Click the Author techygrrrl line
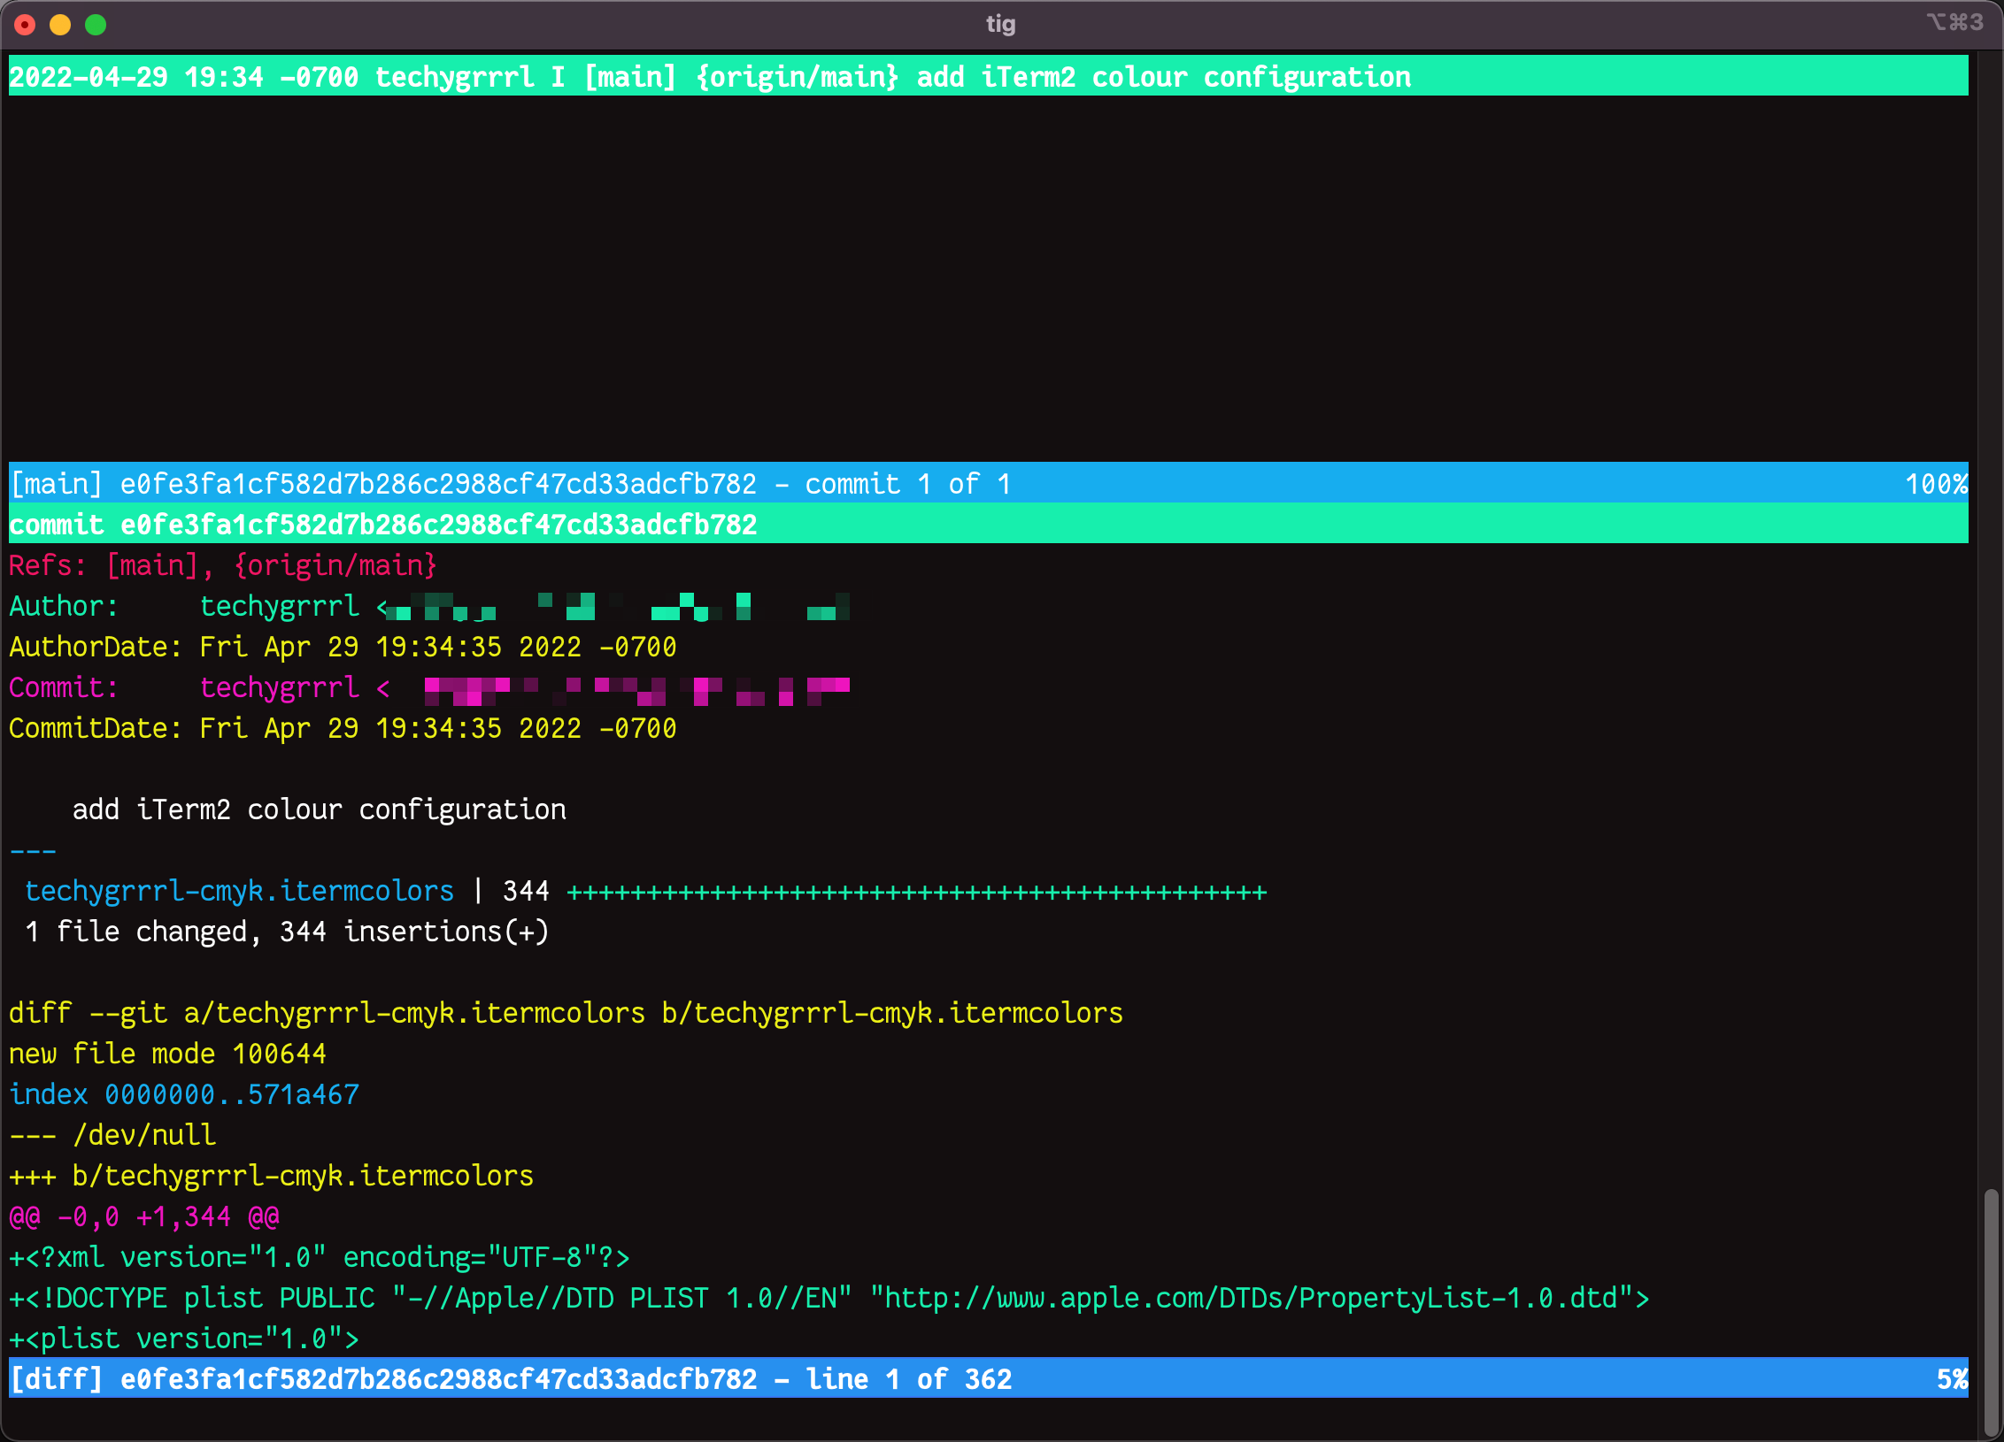2004x1442 pixels. click(280, 606)
